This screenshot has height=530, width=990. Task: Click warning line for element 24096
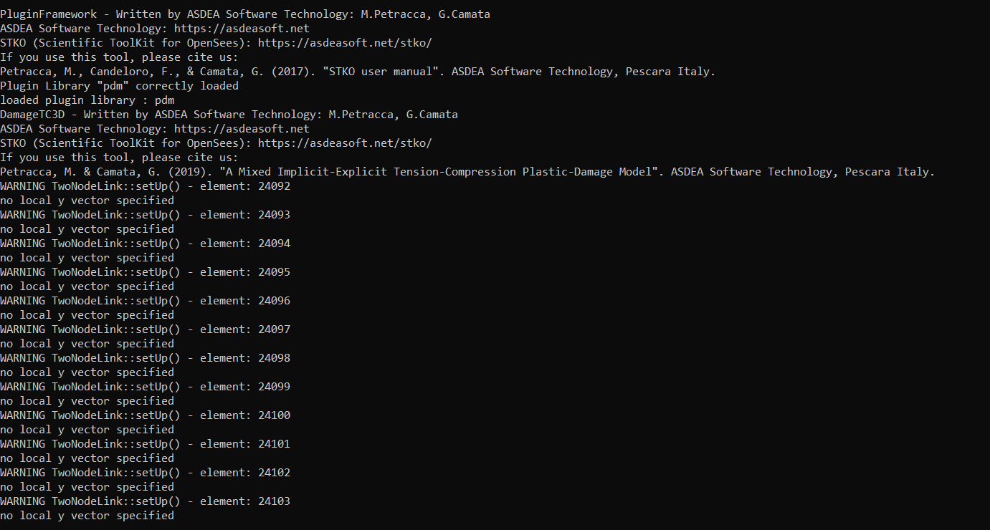click(x=146, y=301)
